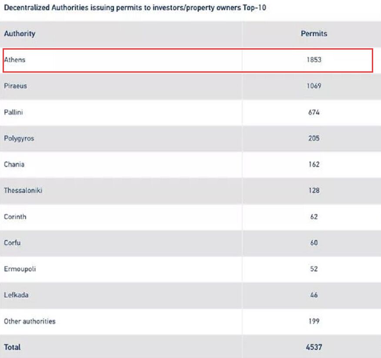The image size is (381, 358).
Task: Click the 4537 total permits value
Action: click(314, 347)
